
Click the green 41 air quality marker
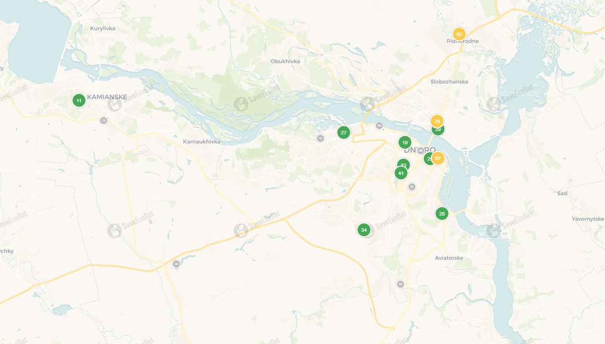pyautogui.click(x=401, y=173)
